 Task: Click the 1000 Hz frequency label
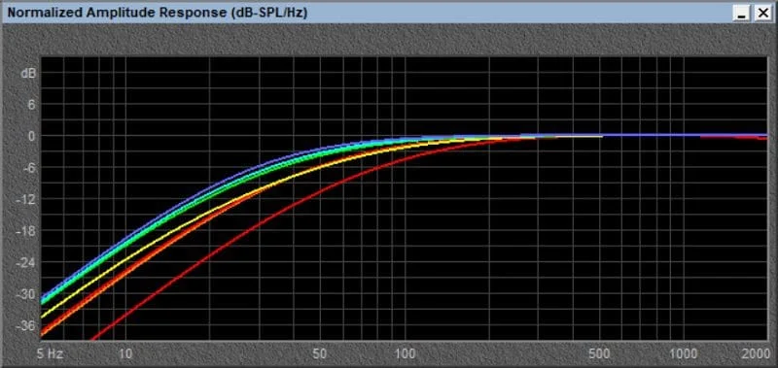click(685, 353)
